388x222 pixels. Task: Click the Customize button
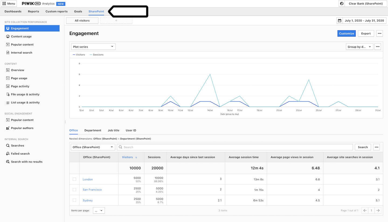tap(347, 33)
